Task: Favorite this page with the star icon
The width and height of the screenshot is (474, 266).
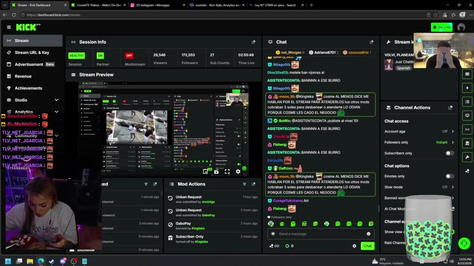Action: click(x=435, y=15)
